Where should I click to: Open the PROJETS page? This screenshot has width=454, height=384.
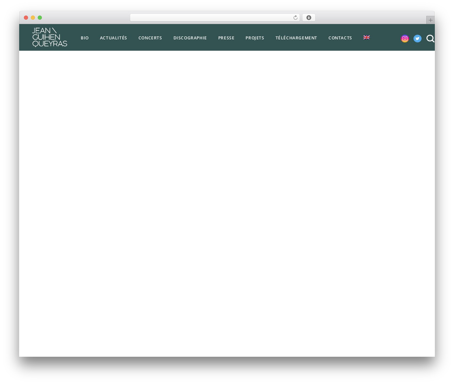tap(255, 38)
